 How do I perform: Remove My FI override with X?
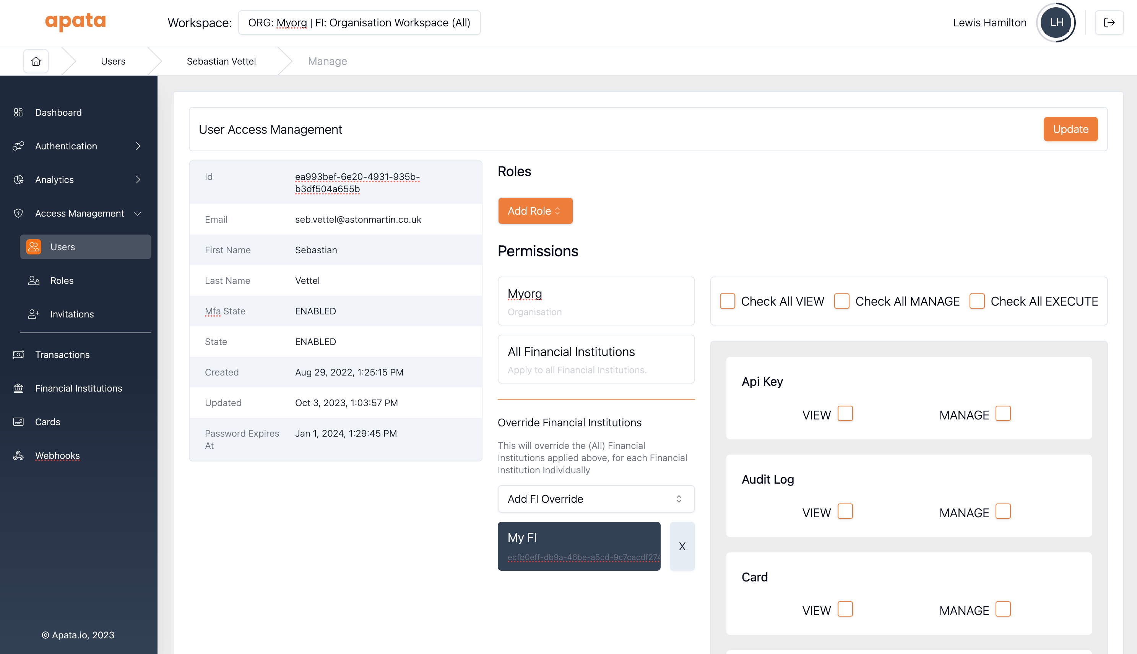(682, 546)
